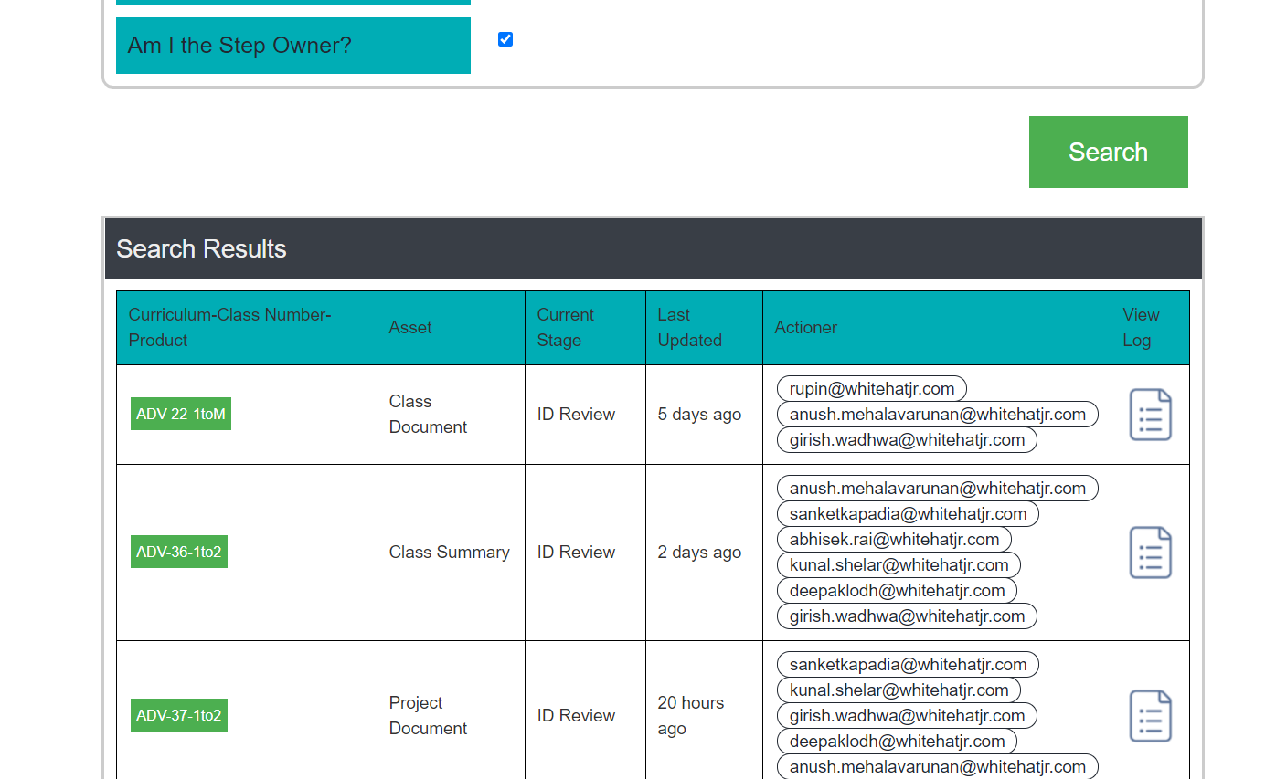Select anush.mehalavarunan tag in the ADV-22-1toM row

pyautogui.click(x=938, y=415)
